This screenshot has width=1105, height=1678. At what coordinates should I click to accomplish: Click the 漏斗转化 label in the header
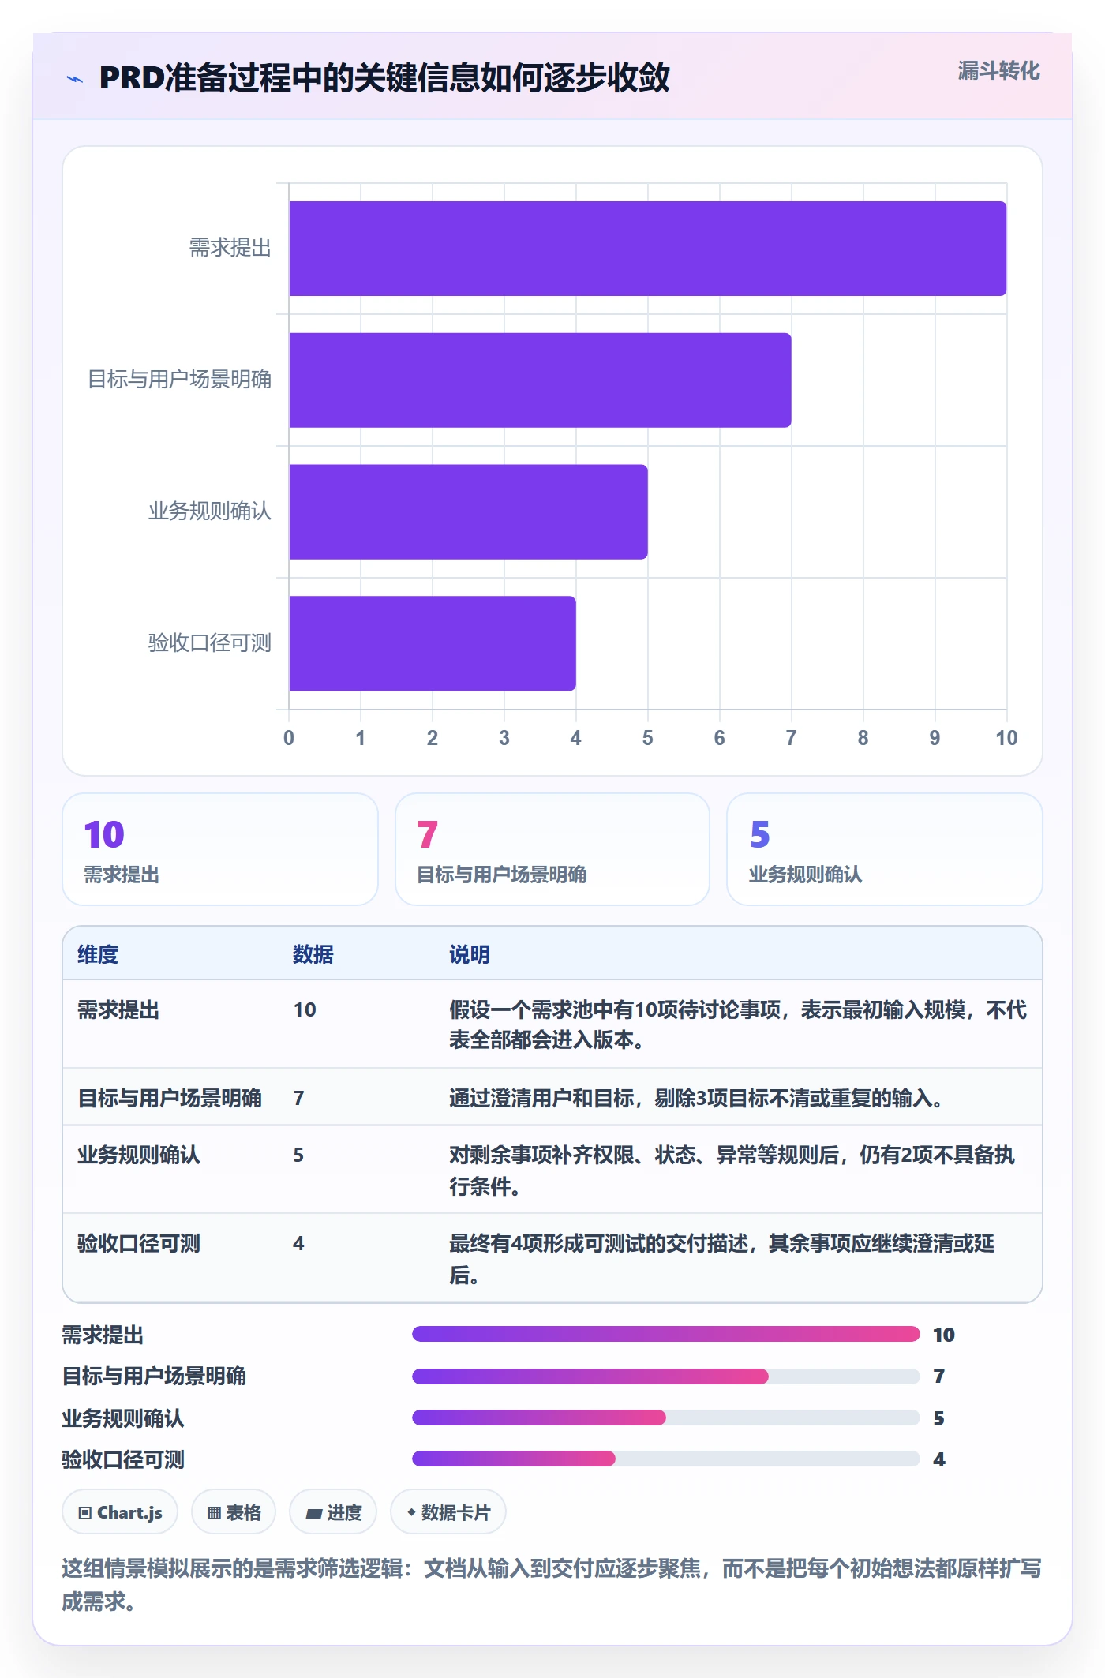(x=998, y=71)
